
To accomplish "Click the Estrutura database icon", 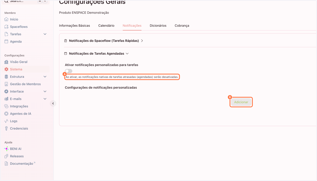I will pyautogui.click(x=7, y=77).
